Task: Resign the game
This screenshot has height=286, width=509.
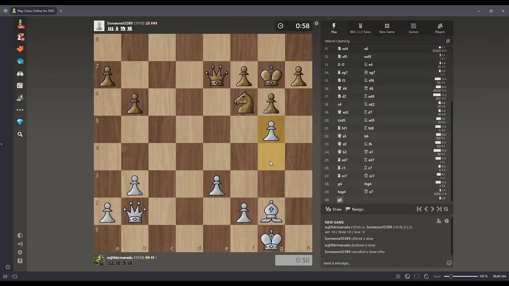Action: point(354,209)
